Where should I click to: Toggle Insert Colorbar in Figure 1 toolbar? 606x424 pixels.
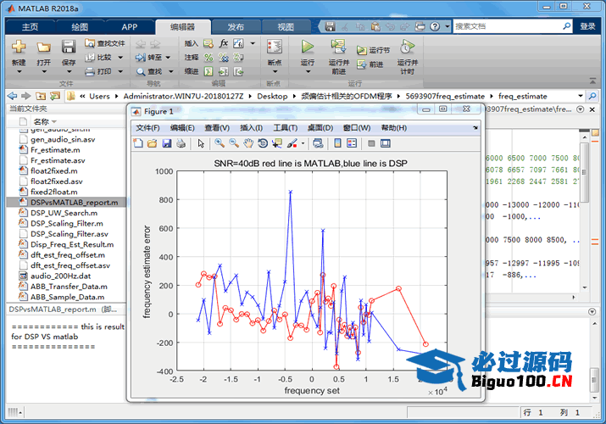coord(338,143)
